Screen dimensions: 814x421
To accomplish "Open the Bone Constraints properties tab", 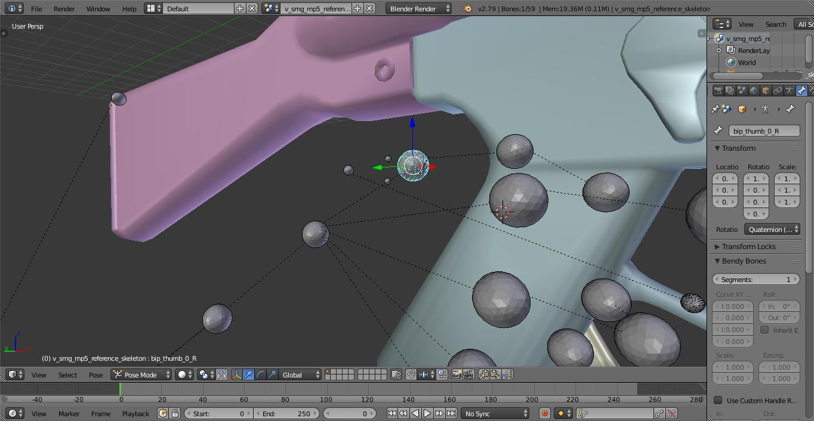I will (812, 91).
